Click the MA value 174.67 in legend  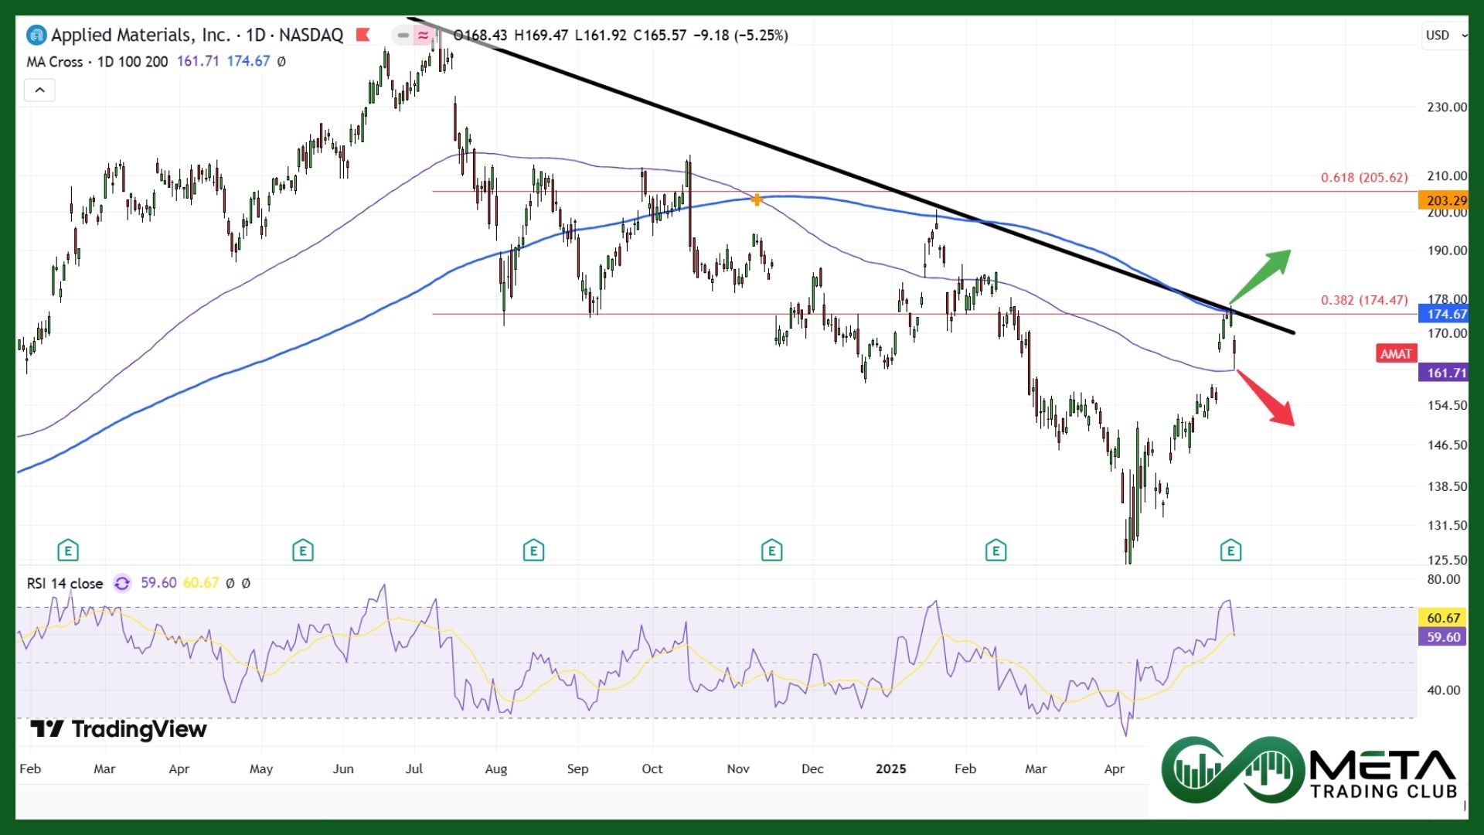[x=248, y=61]
